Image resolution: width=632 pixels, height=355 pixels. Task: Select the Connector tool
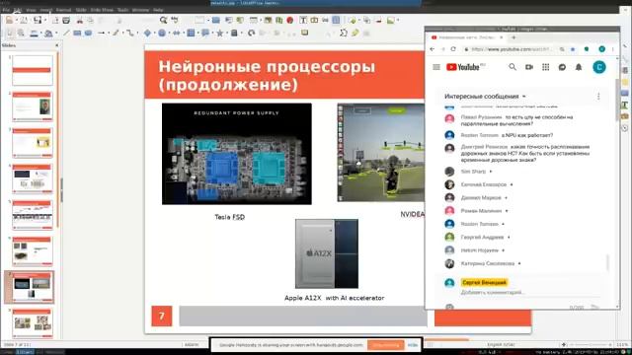point(129,33)
